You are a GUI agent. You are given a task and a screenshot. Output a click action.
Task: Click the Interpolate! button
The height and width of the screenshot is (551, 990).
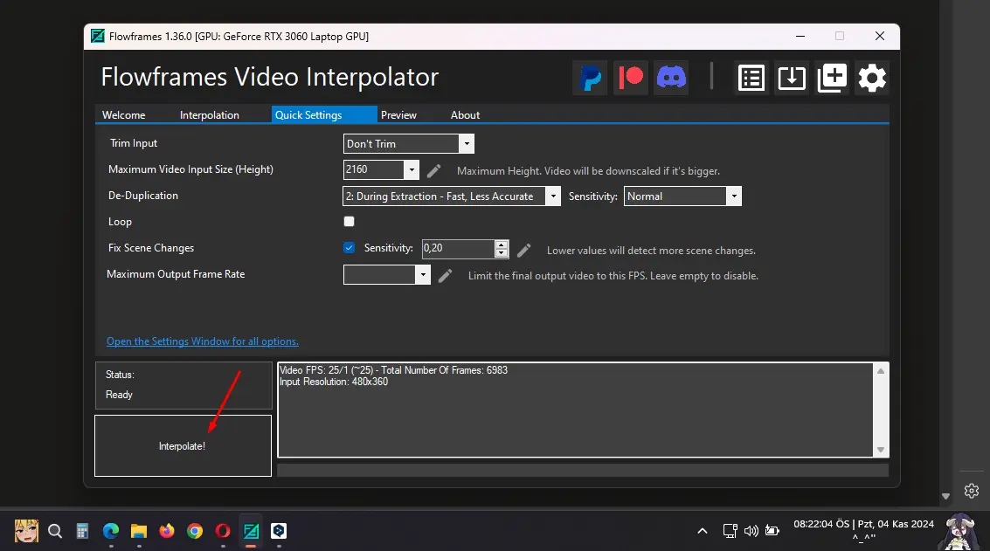click(x=183, y=445)
